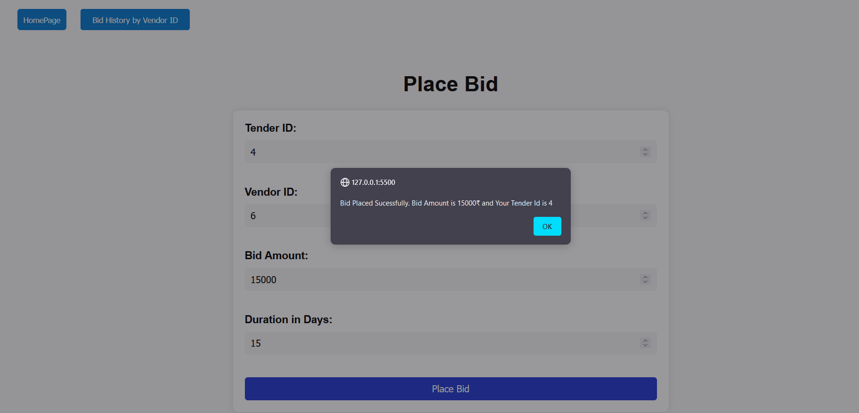Submit the bid with the Place Bid button
The height and width of the screenshot is (413, 859).
(450, 389)
